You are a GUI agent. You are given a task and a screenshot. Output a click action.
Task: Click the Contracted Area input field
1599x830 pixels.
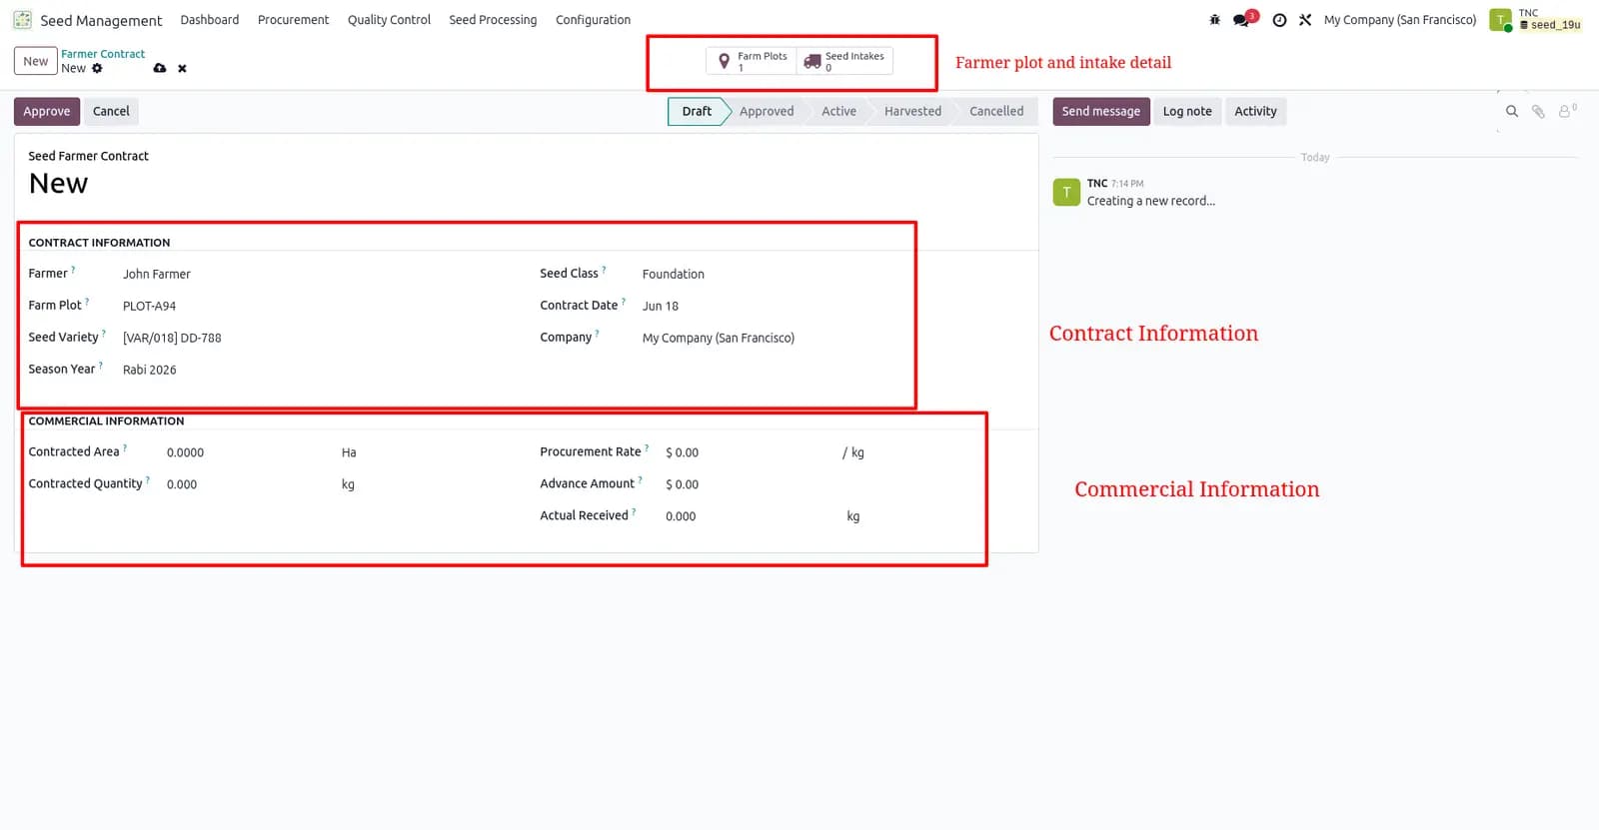point(250,452)
